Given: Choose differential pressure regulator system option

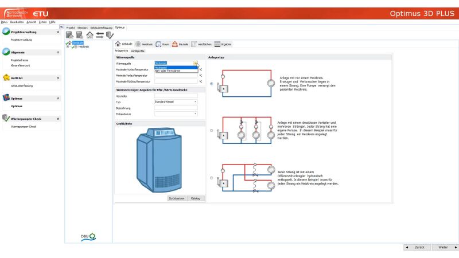Looking at the screenshot, I should coord(212,178).
